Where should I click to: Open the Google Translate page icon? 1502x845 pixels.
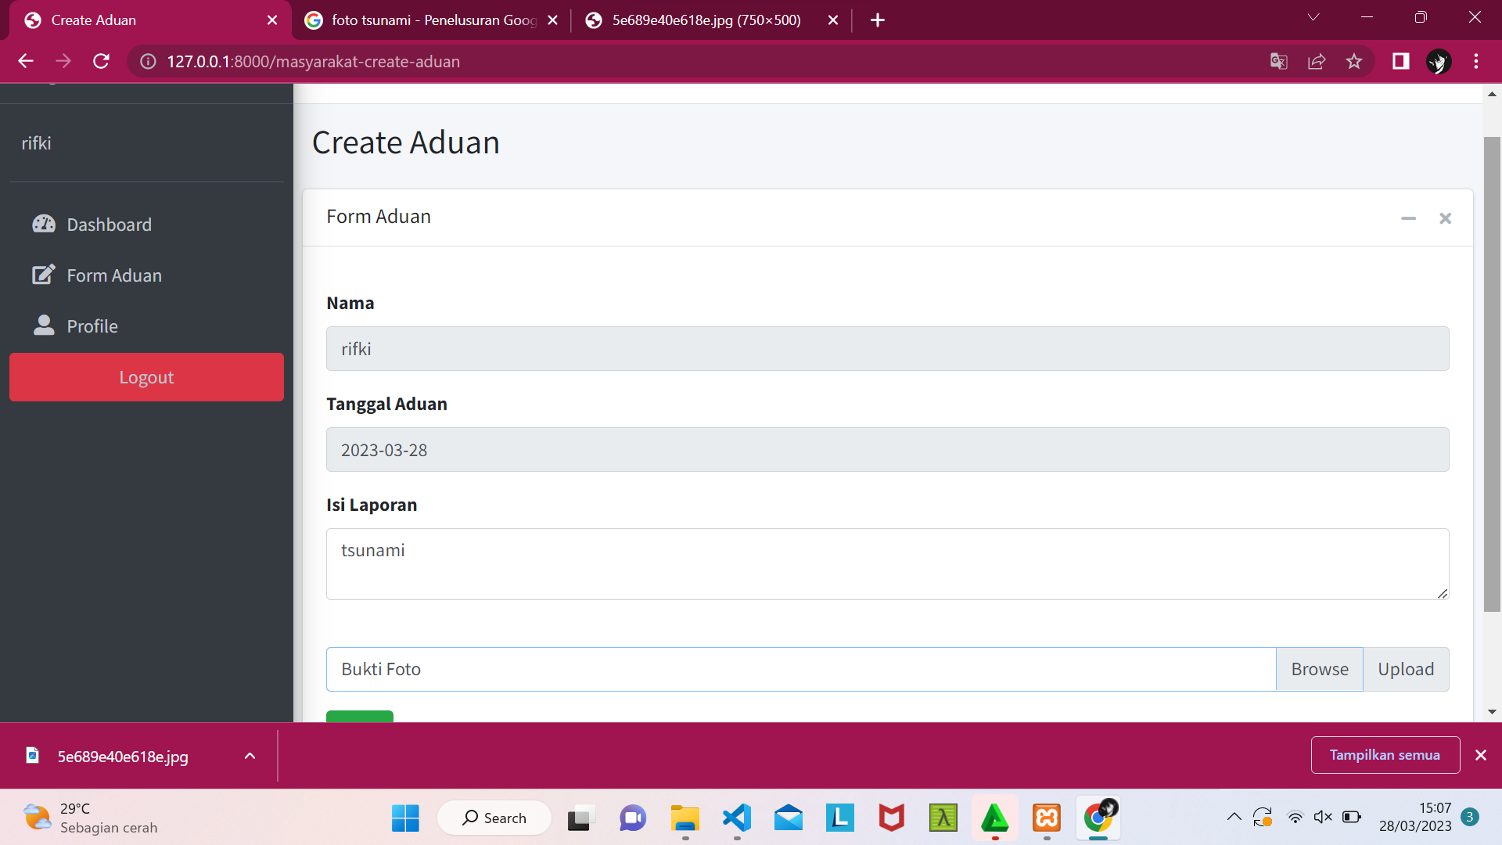(1279, 61)
